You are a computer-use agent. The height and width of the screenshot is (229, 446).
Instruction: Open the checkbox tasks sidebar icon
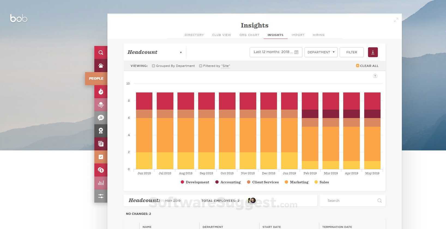coord(101,157)
